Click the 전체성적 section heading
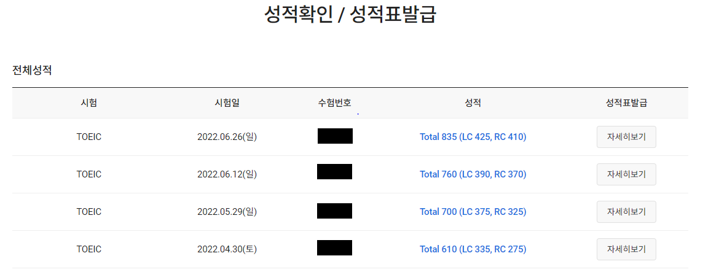Viewport: 711px width, 272px height. click(32, 70)
